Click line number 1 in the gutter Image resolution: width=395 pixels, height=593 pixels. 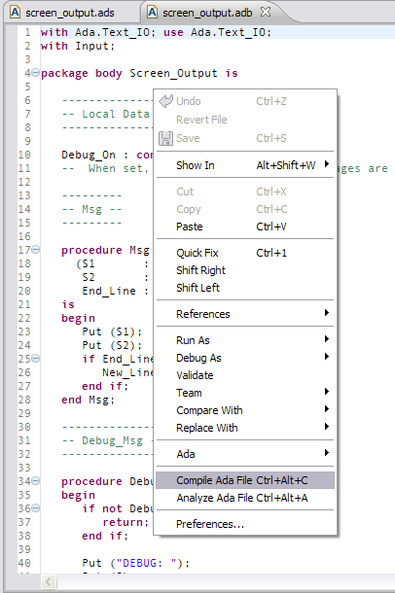27,32
